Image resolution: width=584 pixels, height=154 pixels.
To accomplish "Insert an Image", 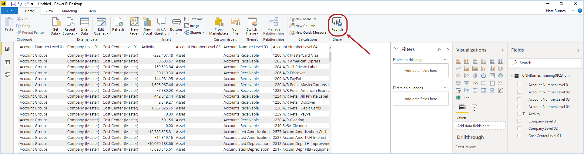I will tap(192, 26).
